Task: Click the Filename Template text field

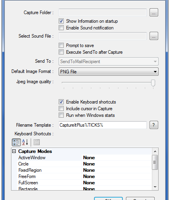Action: pos(103,125)
